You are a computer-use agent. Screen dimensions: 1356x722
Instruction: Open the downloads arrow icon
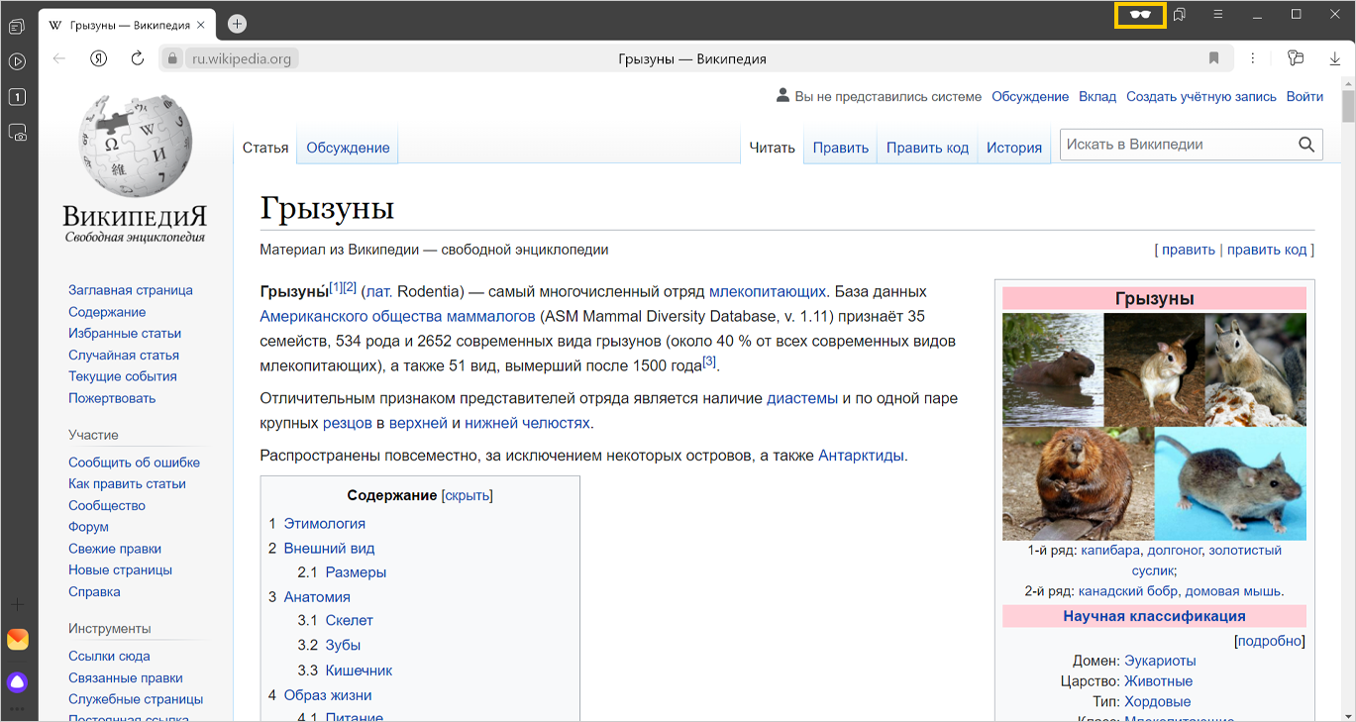[1335, 58]
